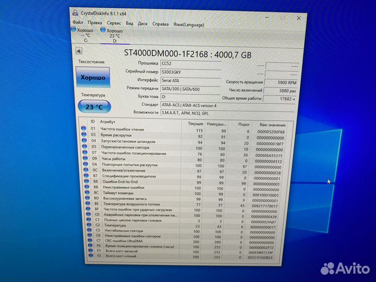Open the Язык(Language) menu
The image size is (376, 282).
click(189, 25)
